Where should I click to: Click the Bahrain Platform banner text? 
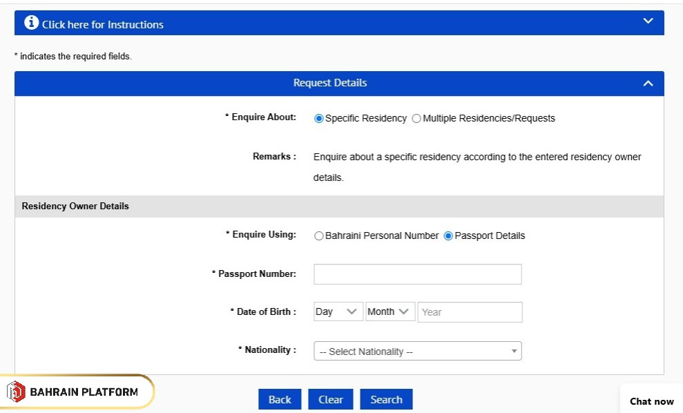tap(84, 392)
